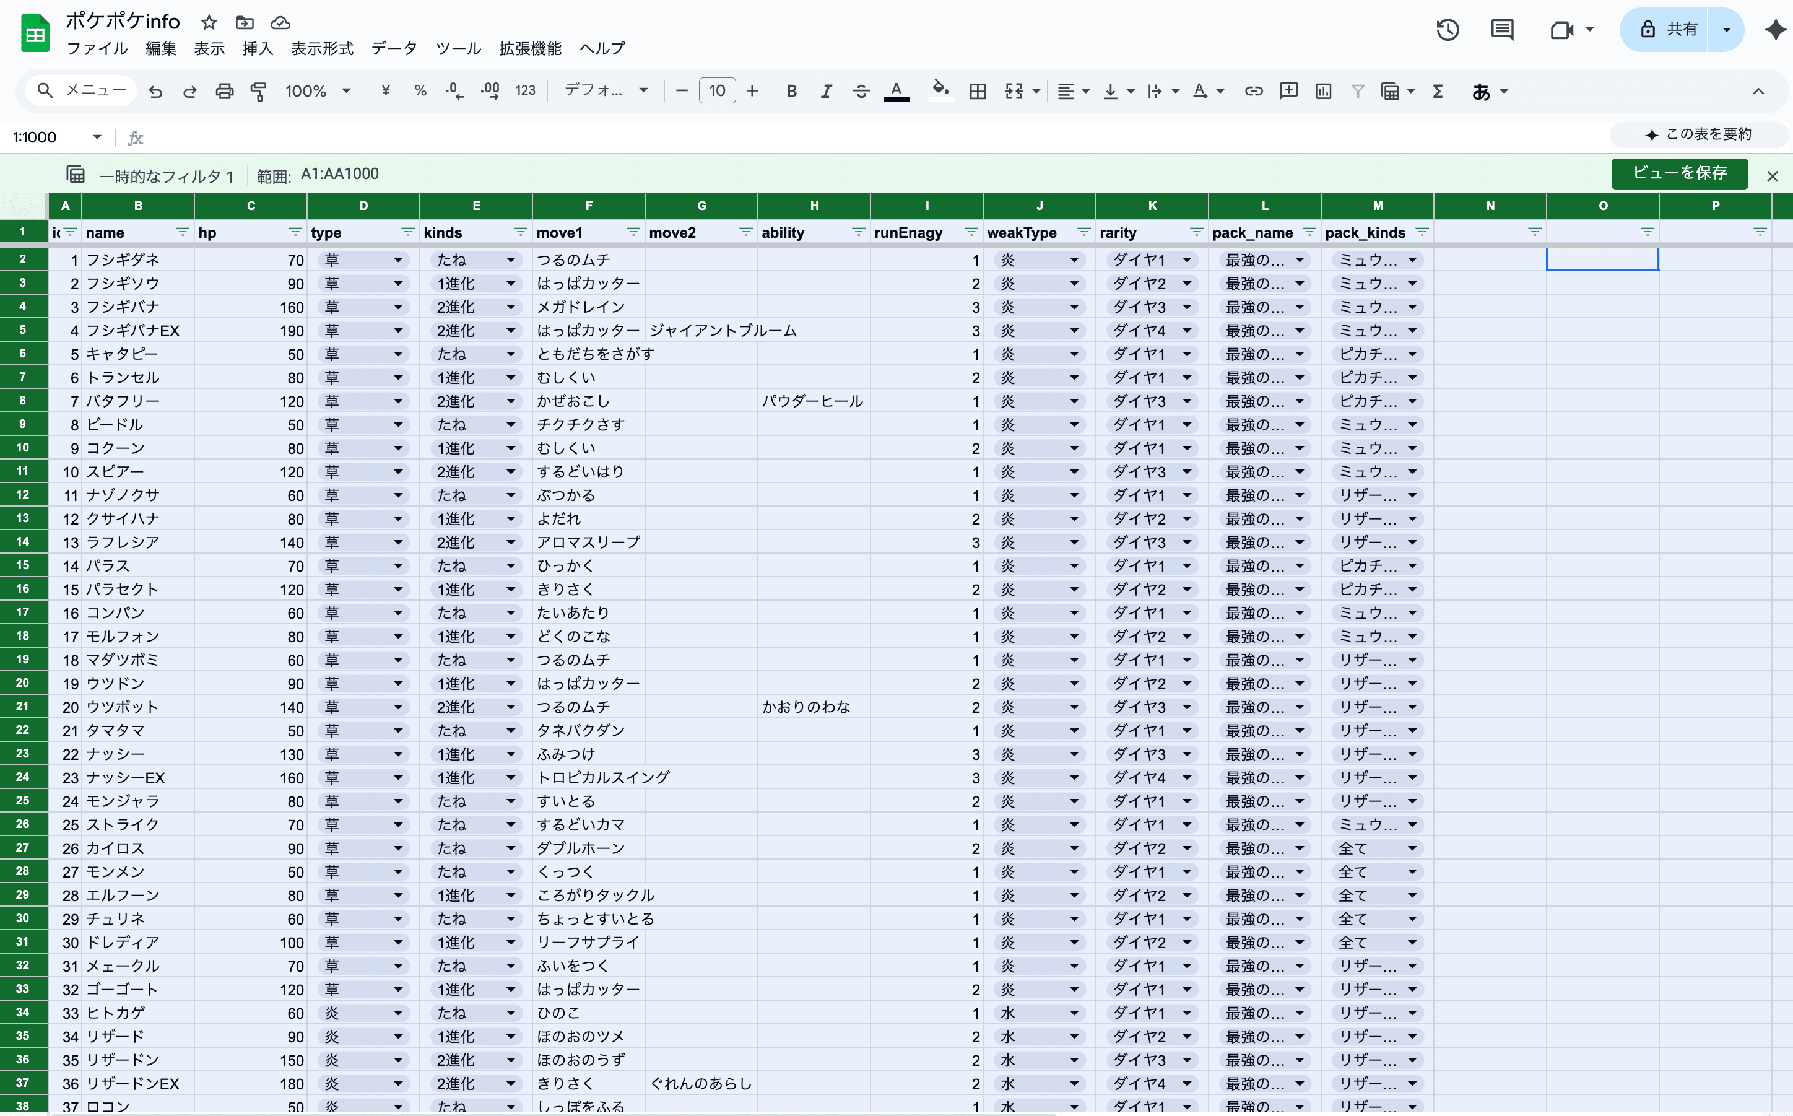Open the text color picker

point(897,91)
